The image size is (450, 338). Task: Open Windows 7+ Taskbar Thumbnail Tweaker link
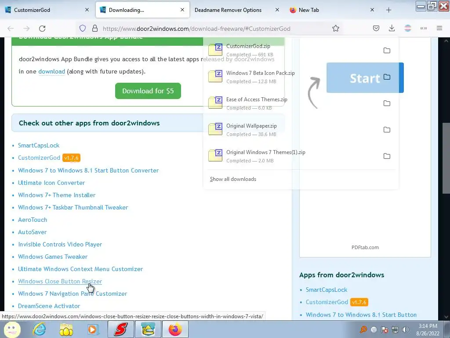[x=73, y=208]
